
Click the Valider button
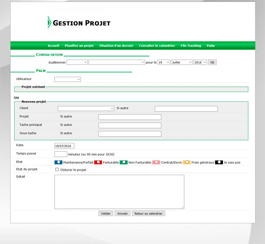[106, 213]
